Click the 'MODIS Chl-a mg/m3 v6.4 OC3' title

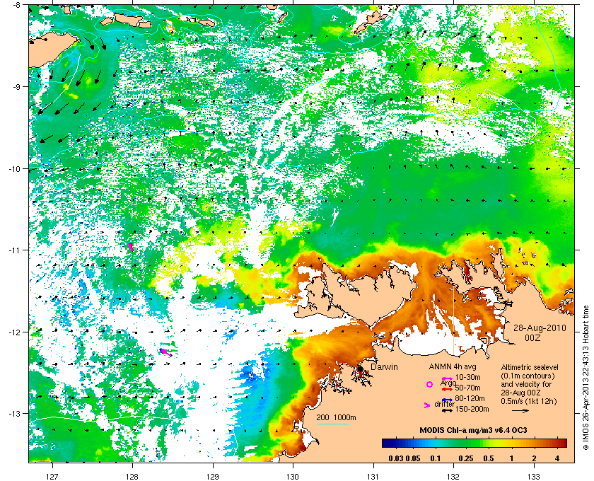[474, 430]
